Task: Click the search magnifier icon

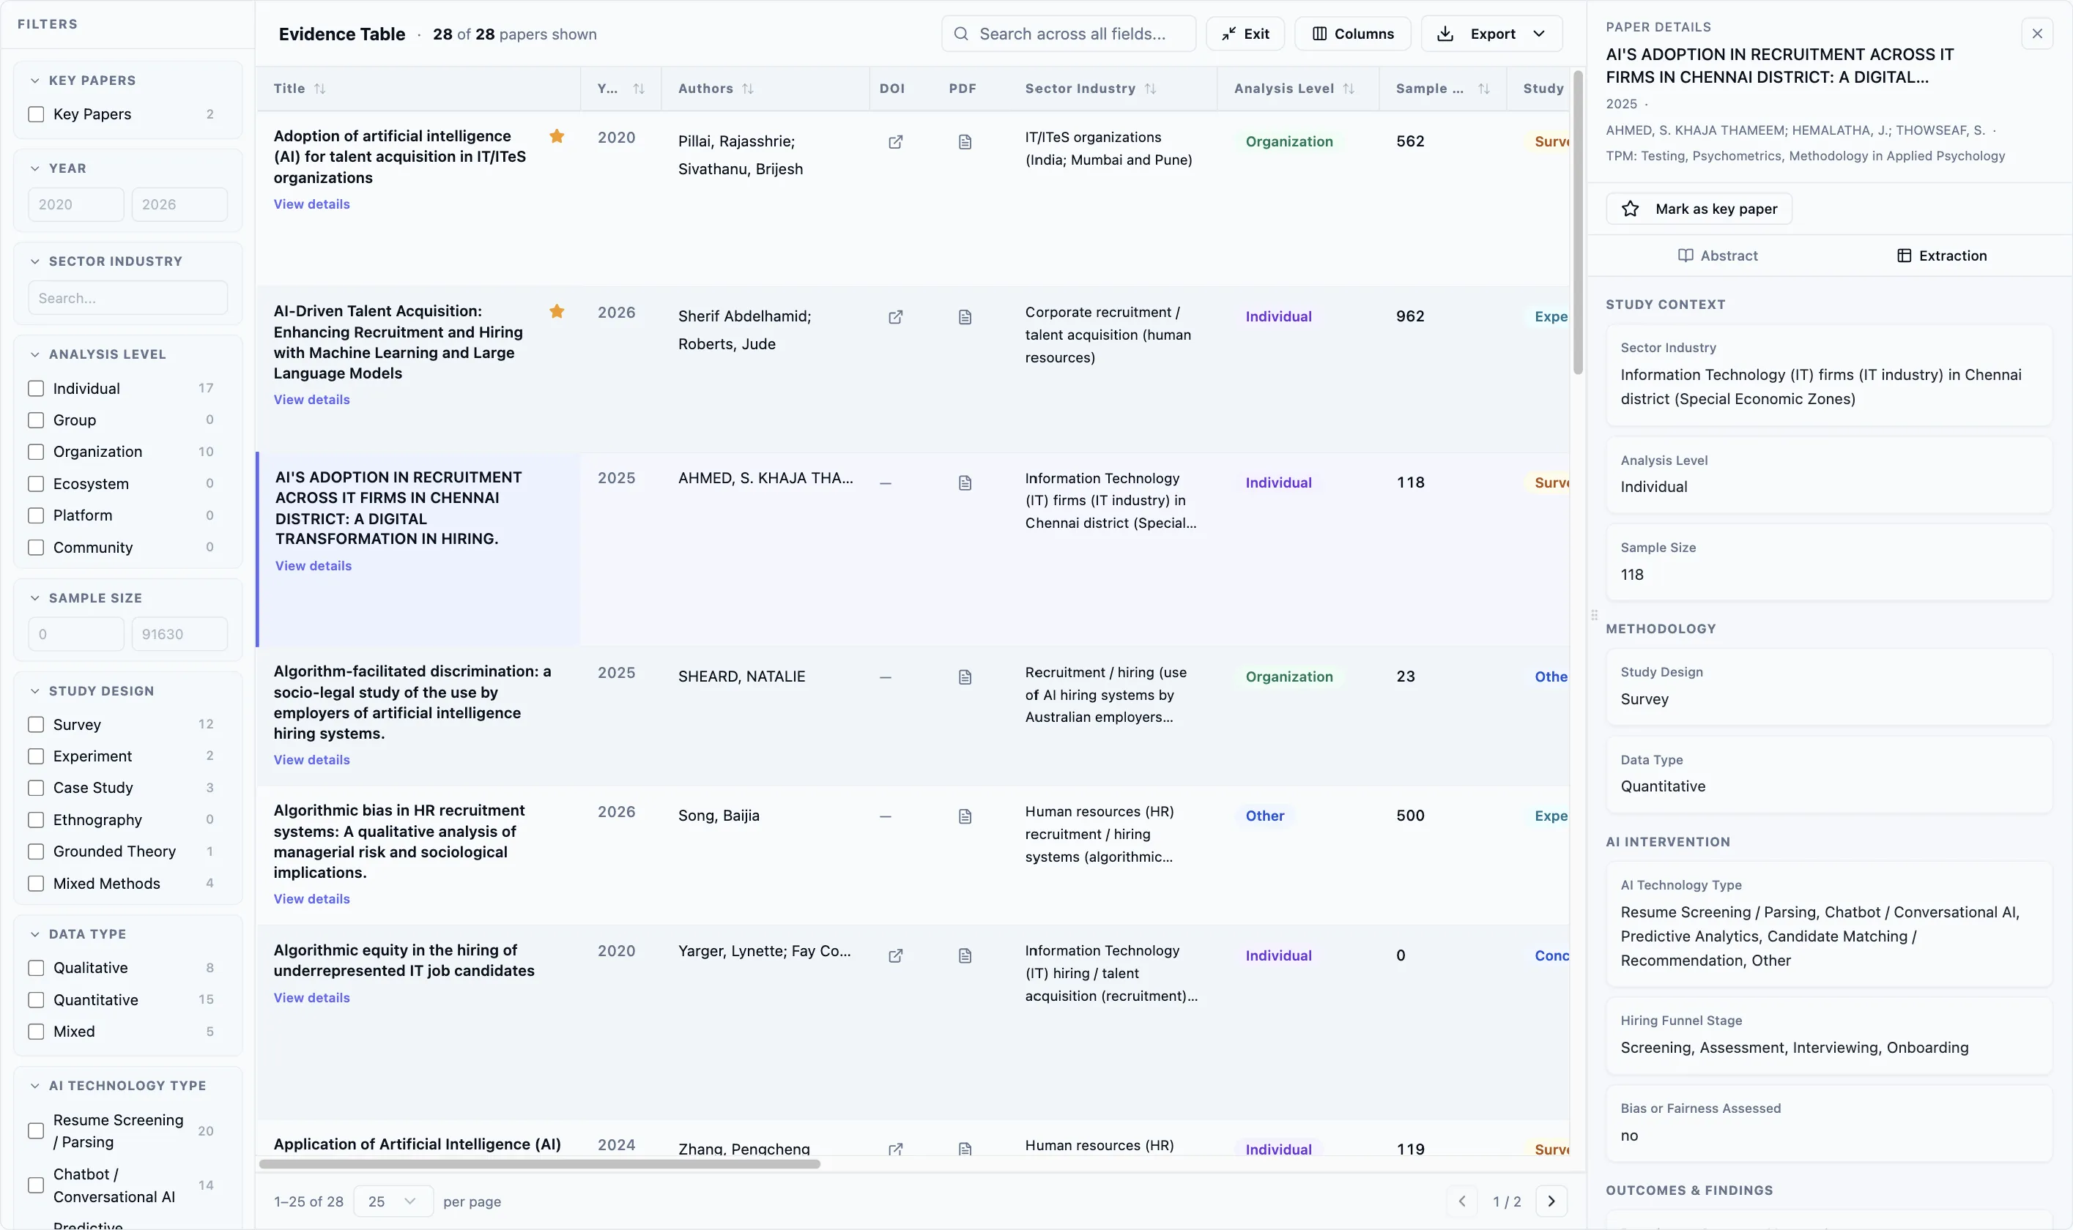Action: point(961,34)
